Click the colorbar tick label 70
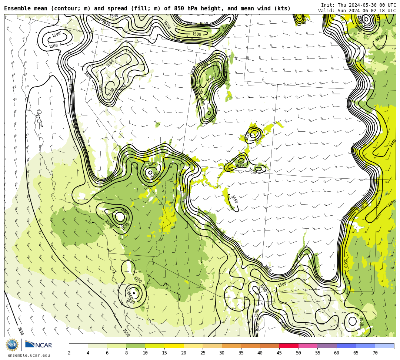This screenshot has height=360, width=400. (375, 353)
